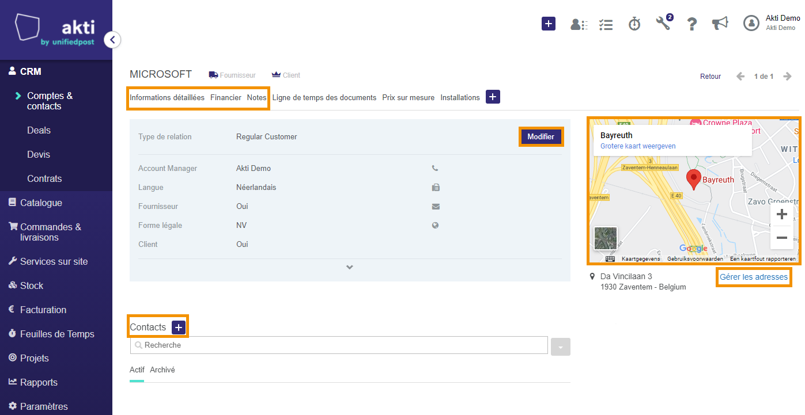Zoom out on the map

782,238
